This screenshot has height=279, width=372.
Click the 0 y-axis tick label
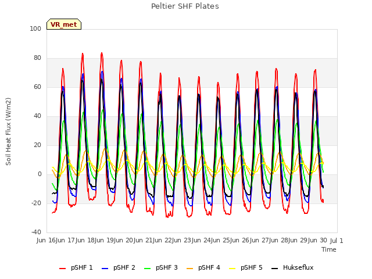[x=40, y=174]
